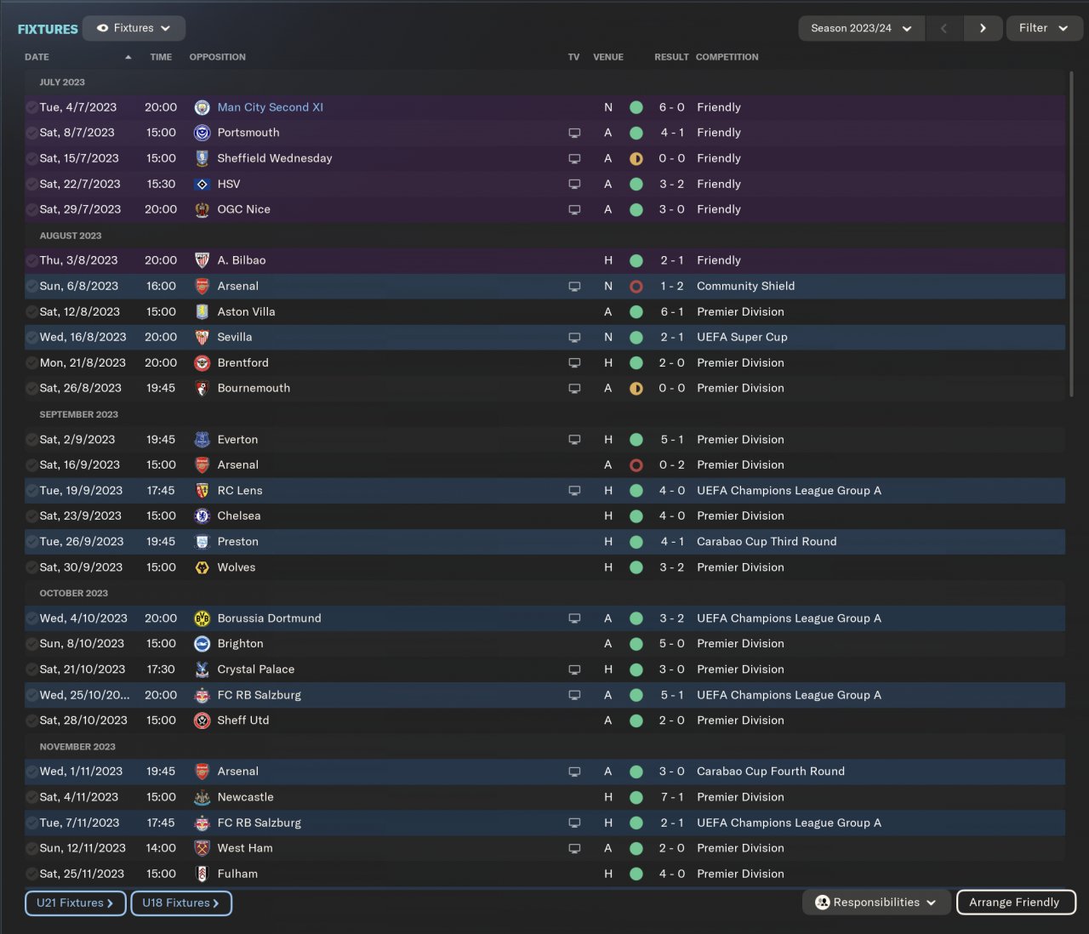The width and height of the screenshot is (1089, 934).
Task: Click the HSV club badge
Action: 202,184
